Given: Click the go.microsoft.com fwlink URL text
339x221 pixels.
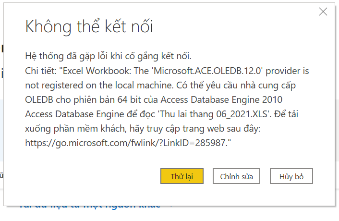Looking at the screenshot, I should (x=128, y=143).
